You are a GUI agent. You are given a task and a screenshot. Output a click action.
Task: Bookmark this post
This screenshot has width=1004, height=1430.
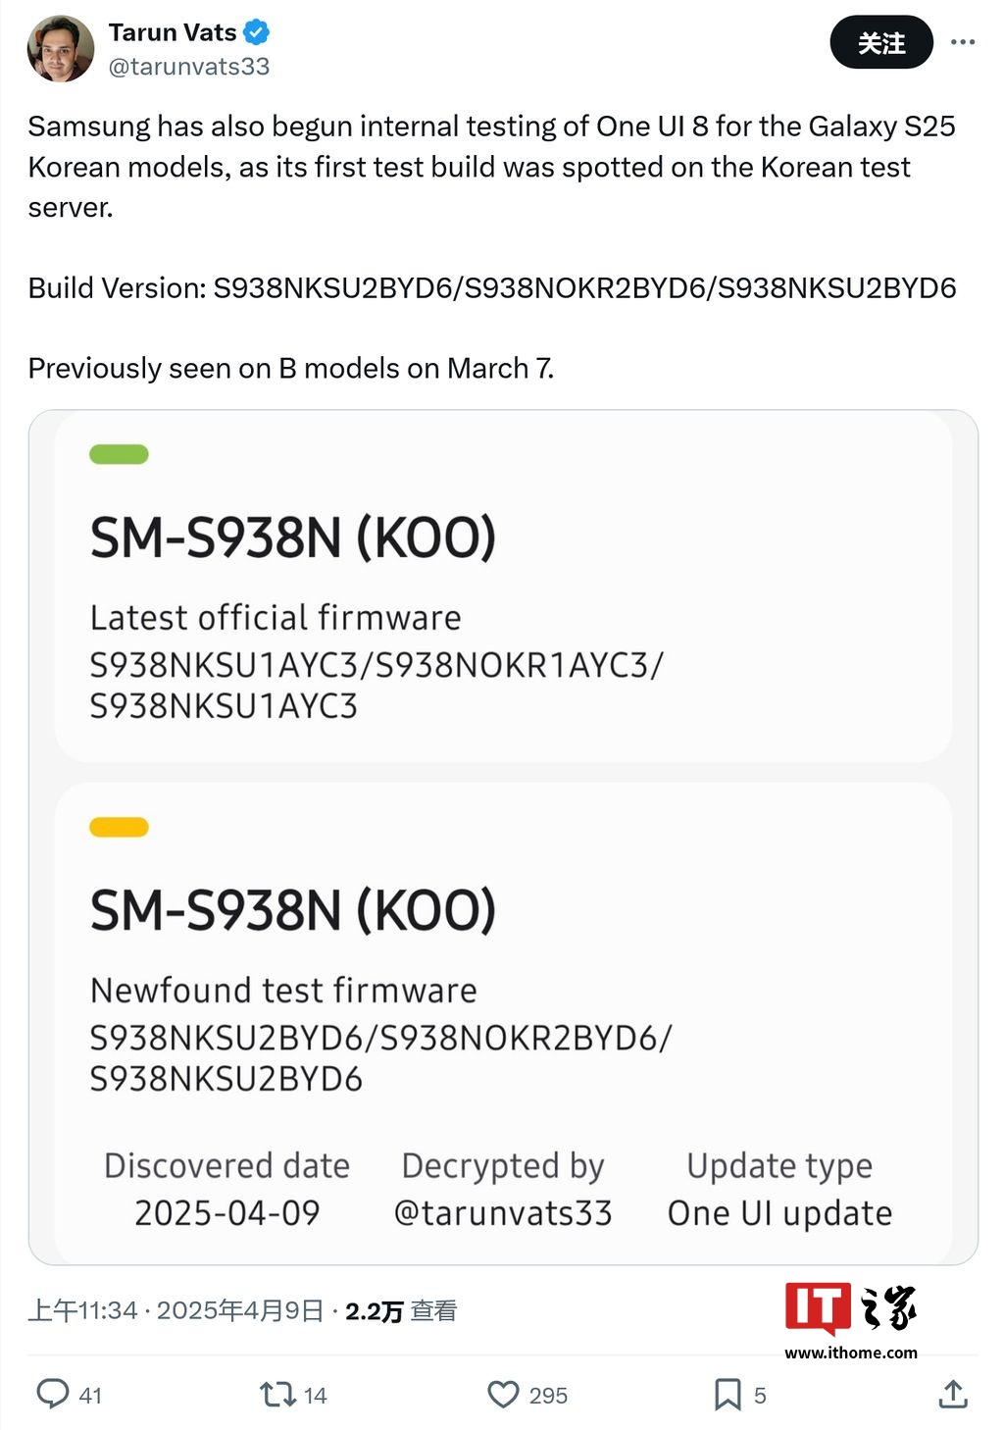[728, 1394]
